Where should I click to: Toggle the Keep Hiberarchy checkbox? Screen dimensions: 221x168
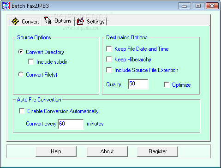coord(109,59)
